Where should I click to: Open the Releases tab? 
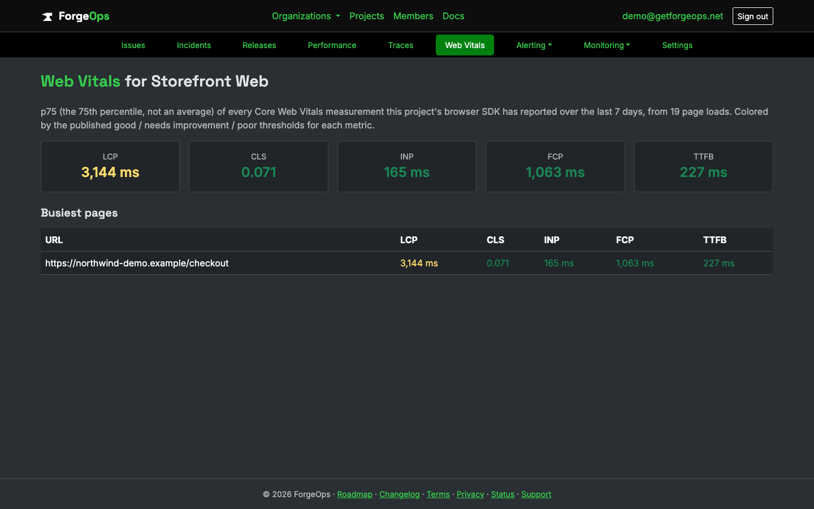tap(259, 45)
